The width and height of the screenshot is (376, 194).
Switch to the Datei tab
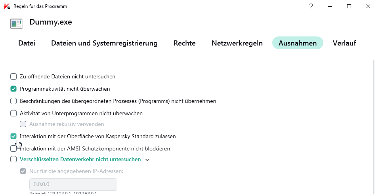(x=27, y=43)
